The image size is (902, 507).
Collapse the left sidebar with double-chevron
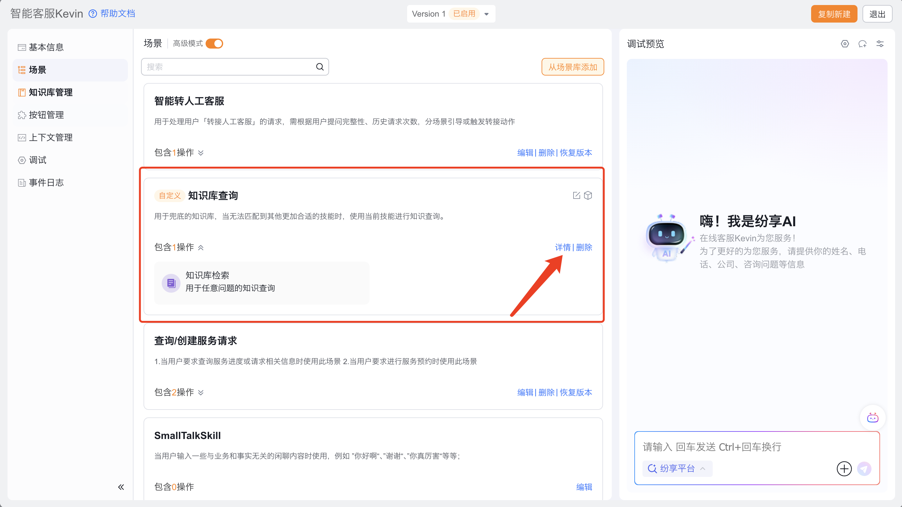point(121,487)
